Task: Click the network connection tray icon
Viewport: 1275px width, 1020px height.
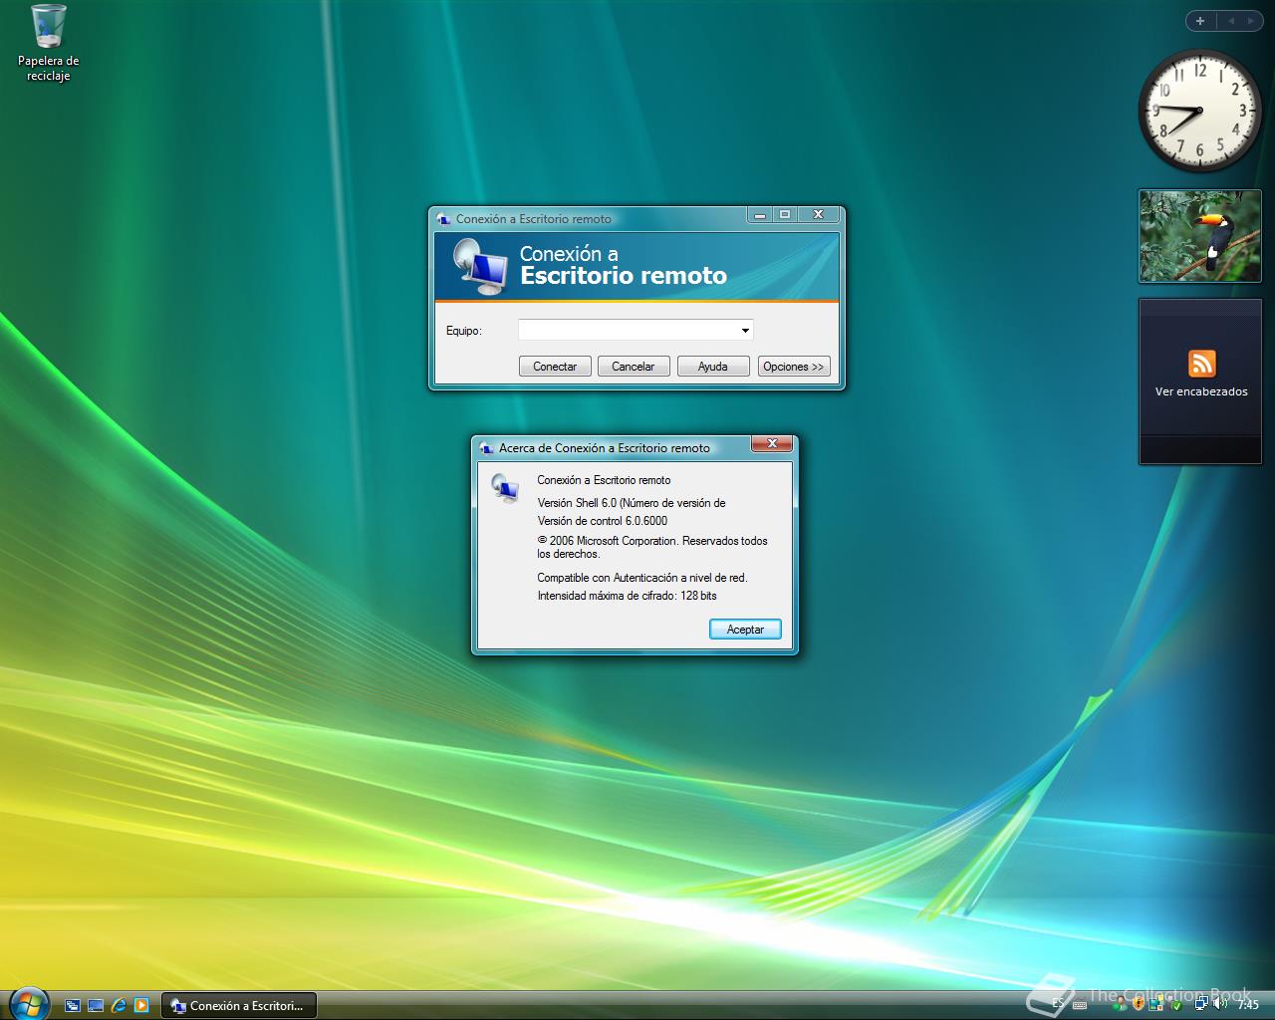Action: click(x=1202, y=1004)
